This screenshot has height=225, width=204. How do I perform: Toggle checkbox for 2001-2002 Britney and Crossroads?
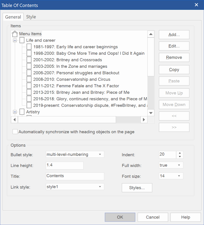coord(29,60)
